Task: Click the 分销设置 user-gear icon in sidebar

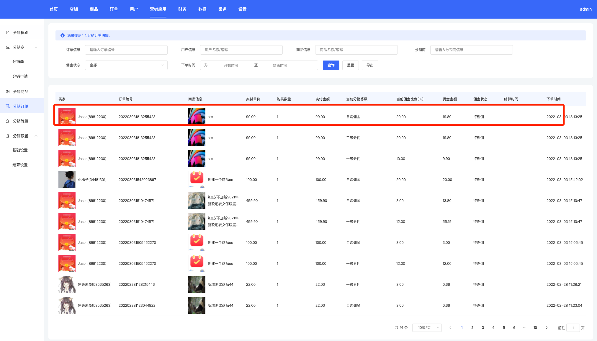Action: (8, 136)
